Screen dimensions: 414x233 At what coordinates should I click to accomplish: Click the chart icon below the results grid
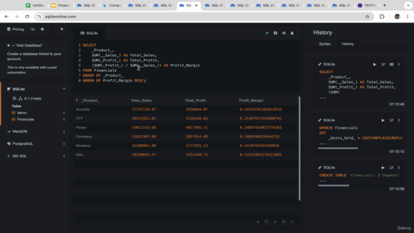[x=275, y=221]
